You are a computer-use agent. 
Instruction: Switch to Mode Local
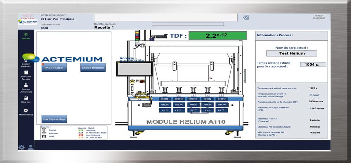click(x=54, y=67)
